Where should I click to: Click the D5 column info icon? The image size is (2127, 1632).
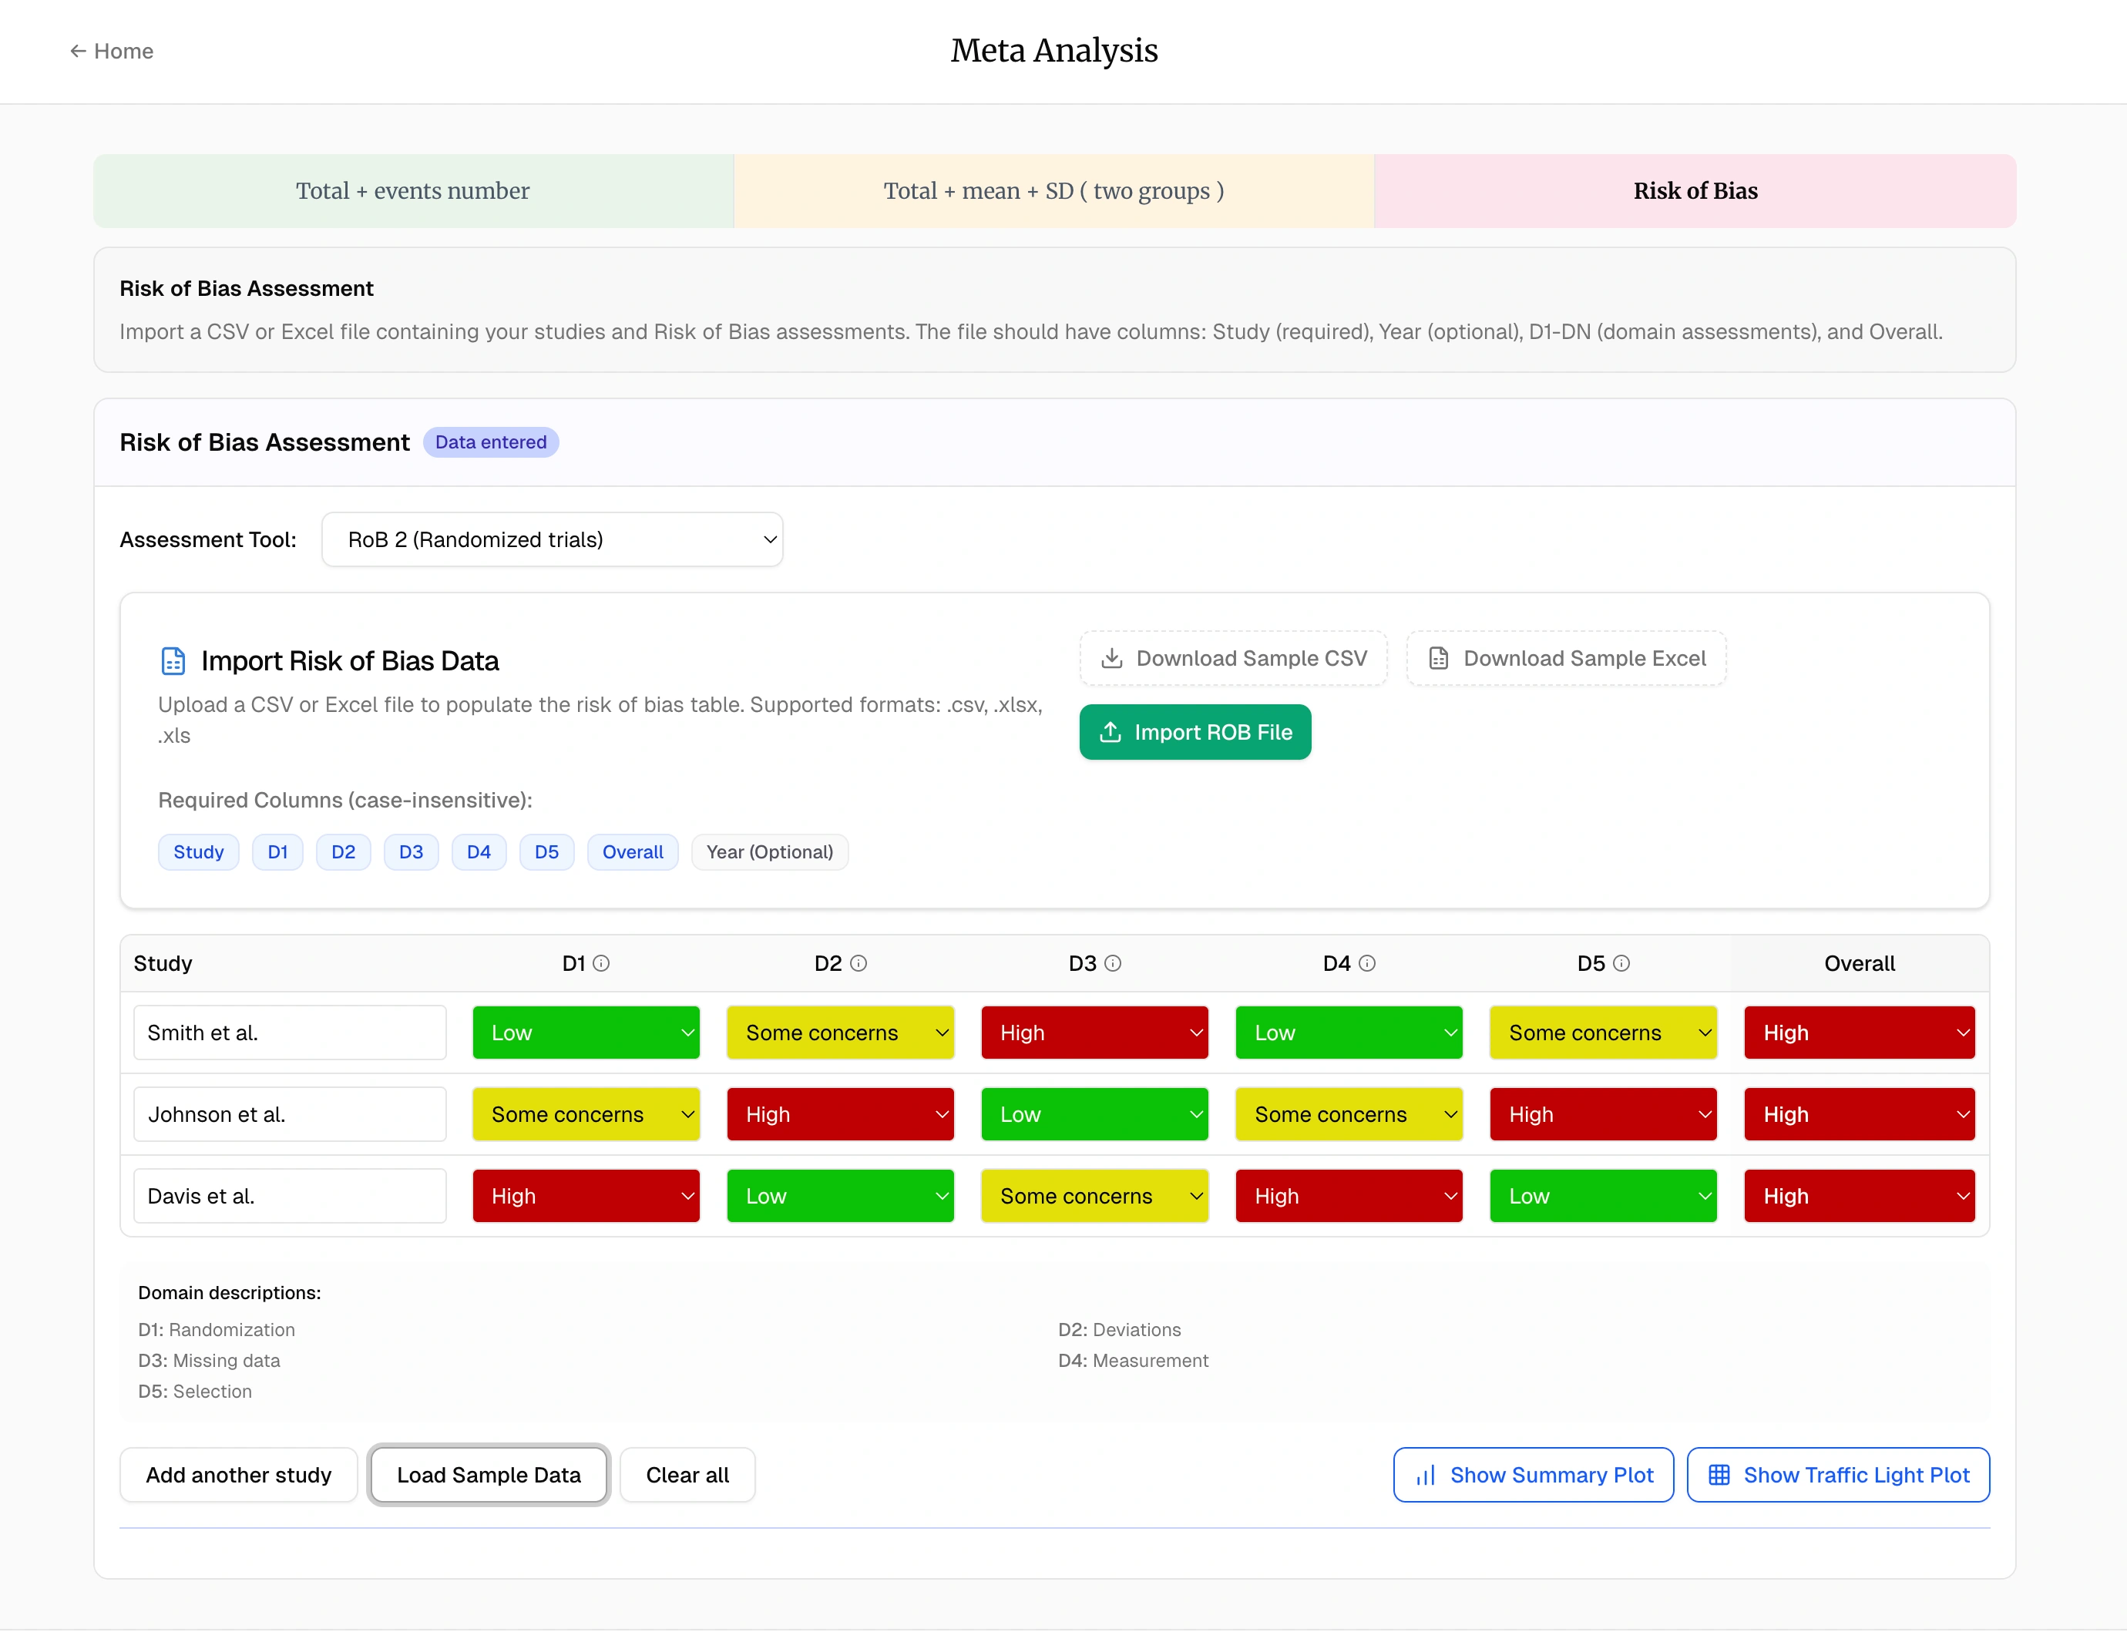pyautogui.click(x=1621, y=964)
